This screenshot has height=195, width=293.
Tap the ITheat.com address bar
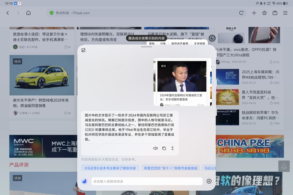click(146, 13)
